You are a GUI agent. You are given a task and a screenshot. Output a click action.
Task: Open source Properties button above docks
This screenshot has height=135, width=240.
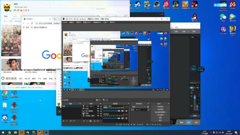tap(98, 100)
